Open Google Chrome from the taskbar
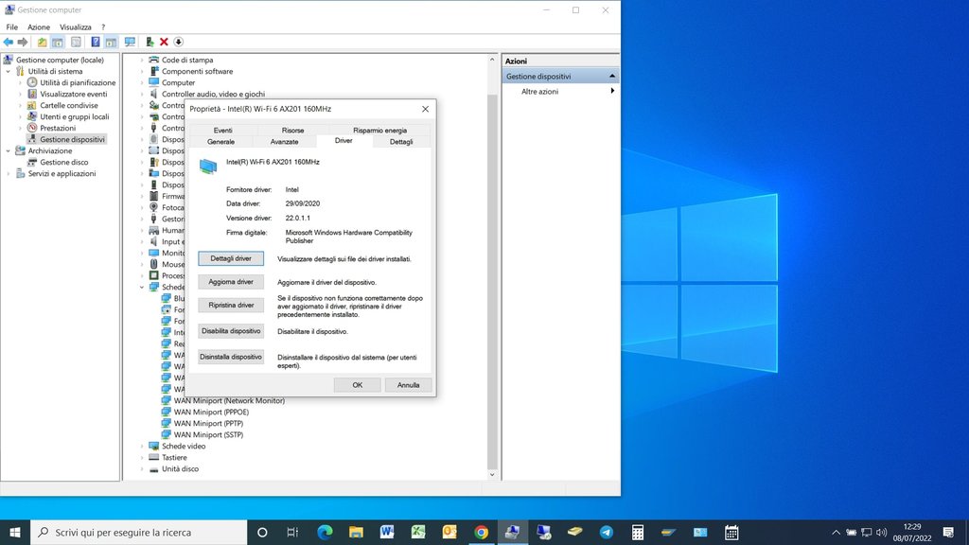 pos(481,532)
